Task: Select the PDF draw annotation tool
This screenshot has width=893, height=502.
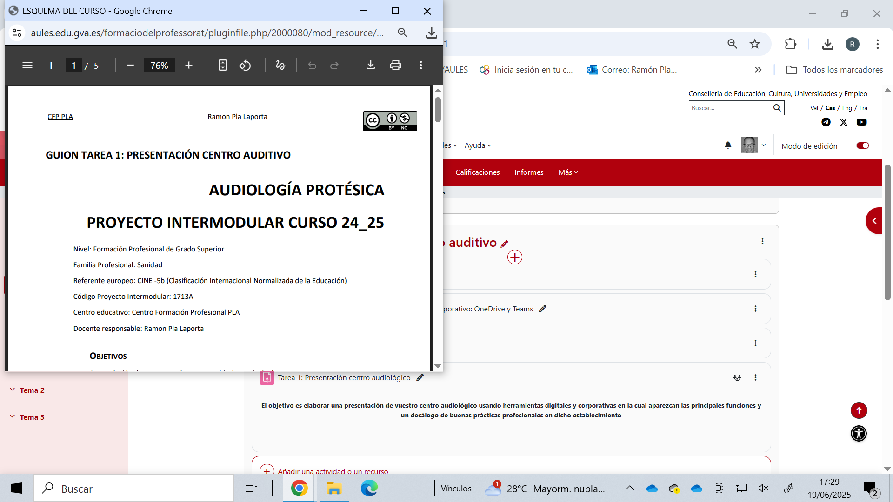Action: click(x=280, y=66)
